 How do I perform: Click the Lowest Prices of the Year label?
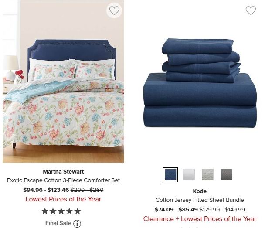point(63,199)
